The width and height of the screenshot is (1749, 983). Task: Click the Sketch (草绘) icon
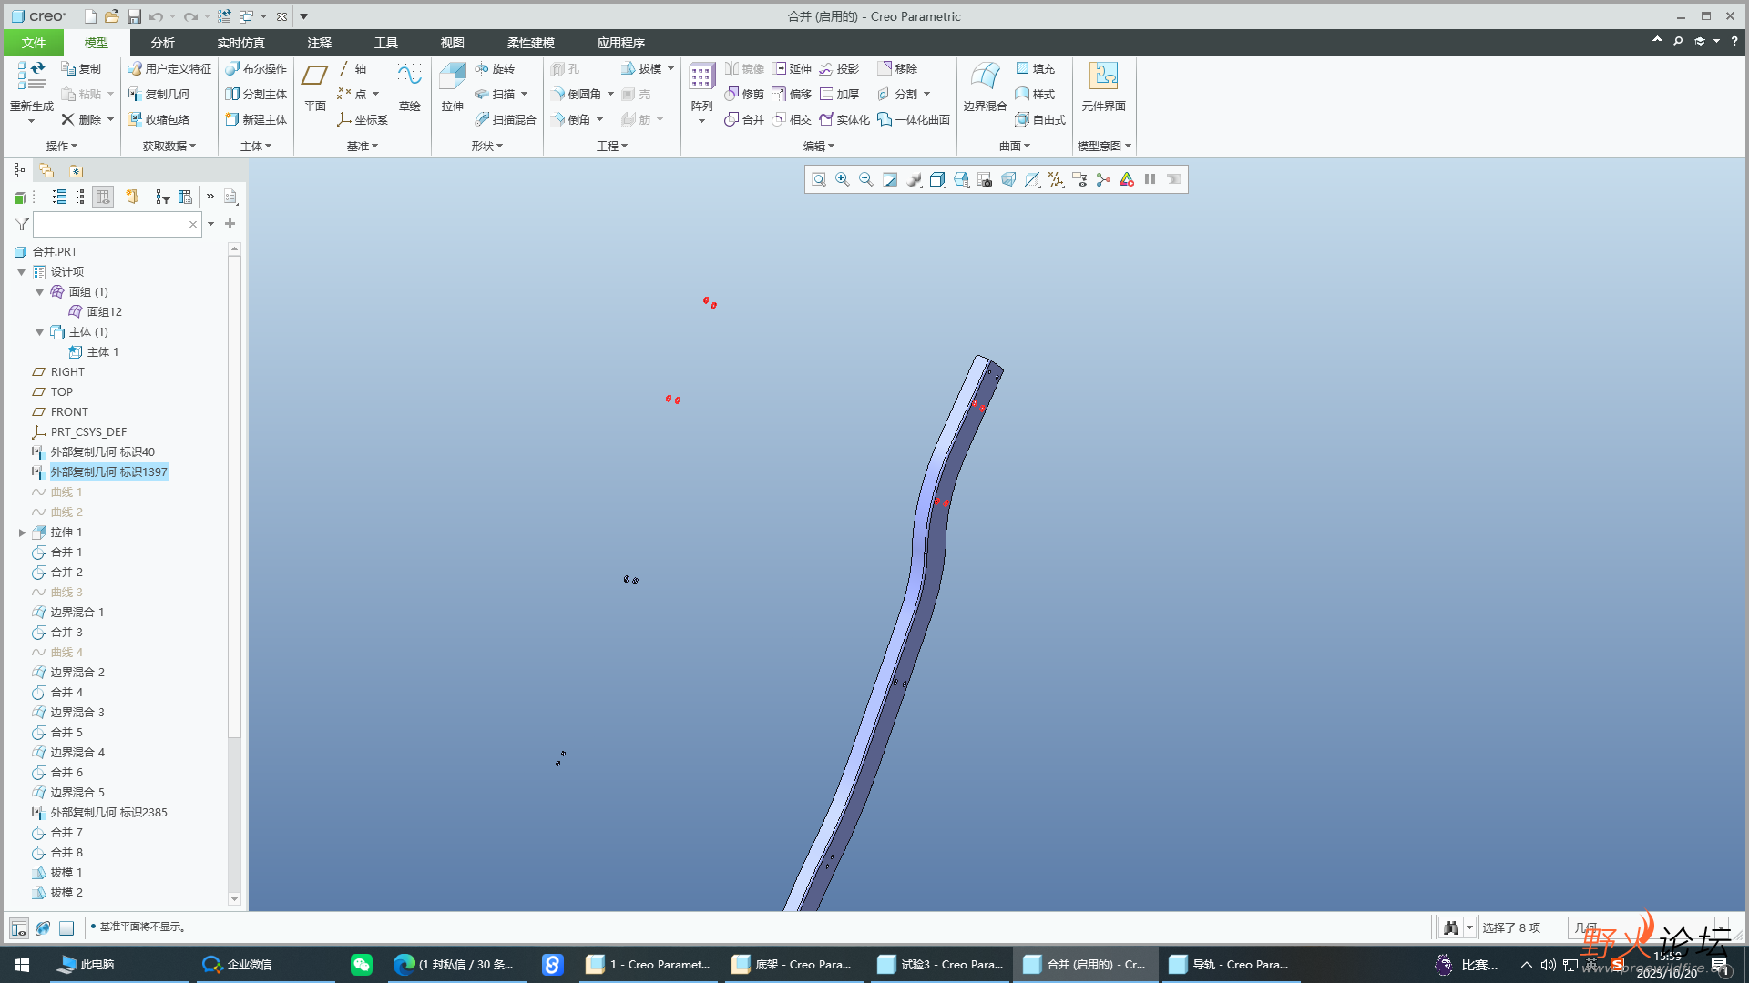point(409,76)
